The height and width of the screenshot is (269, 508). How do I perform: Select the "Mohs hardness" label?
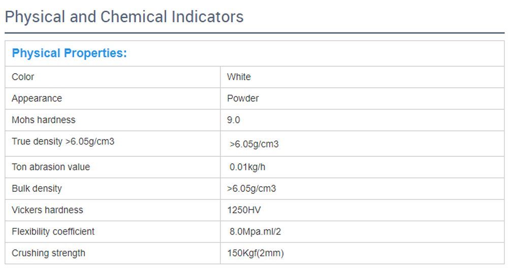pyautogui.click(x=43, y=120)
